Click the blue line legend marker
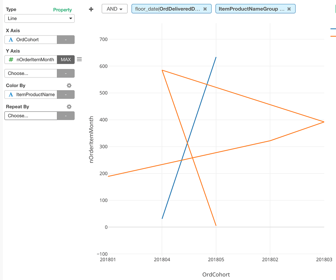The width and height of the screenshot is (336, 280). (333, 29)
